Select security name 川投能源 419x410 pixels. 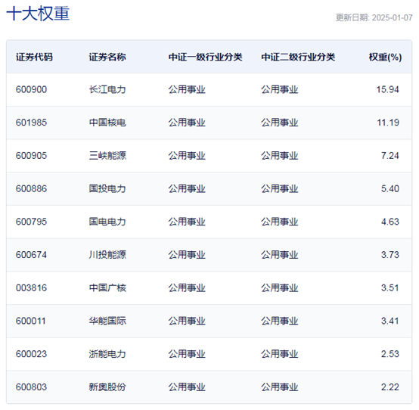(x=107, y=255)
